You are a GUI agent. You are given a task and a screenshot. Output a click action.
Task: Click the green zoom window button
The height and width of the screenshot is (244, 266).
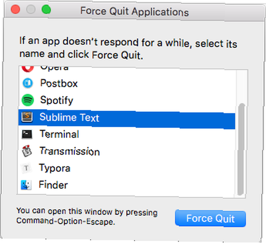46,9
